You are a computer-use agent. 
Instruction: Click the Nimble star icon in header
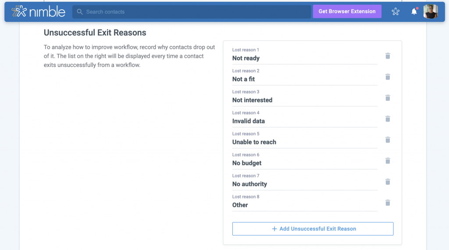pyautogui.click(x=396, y=12)
